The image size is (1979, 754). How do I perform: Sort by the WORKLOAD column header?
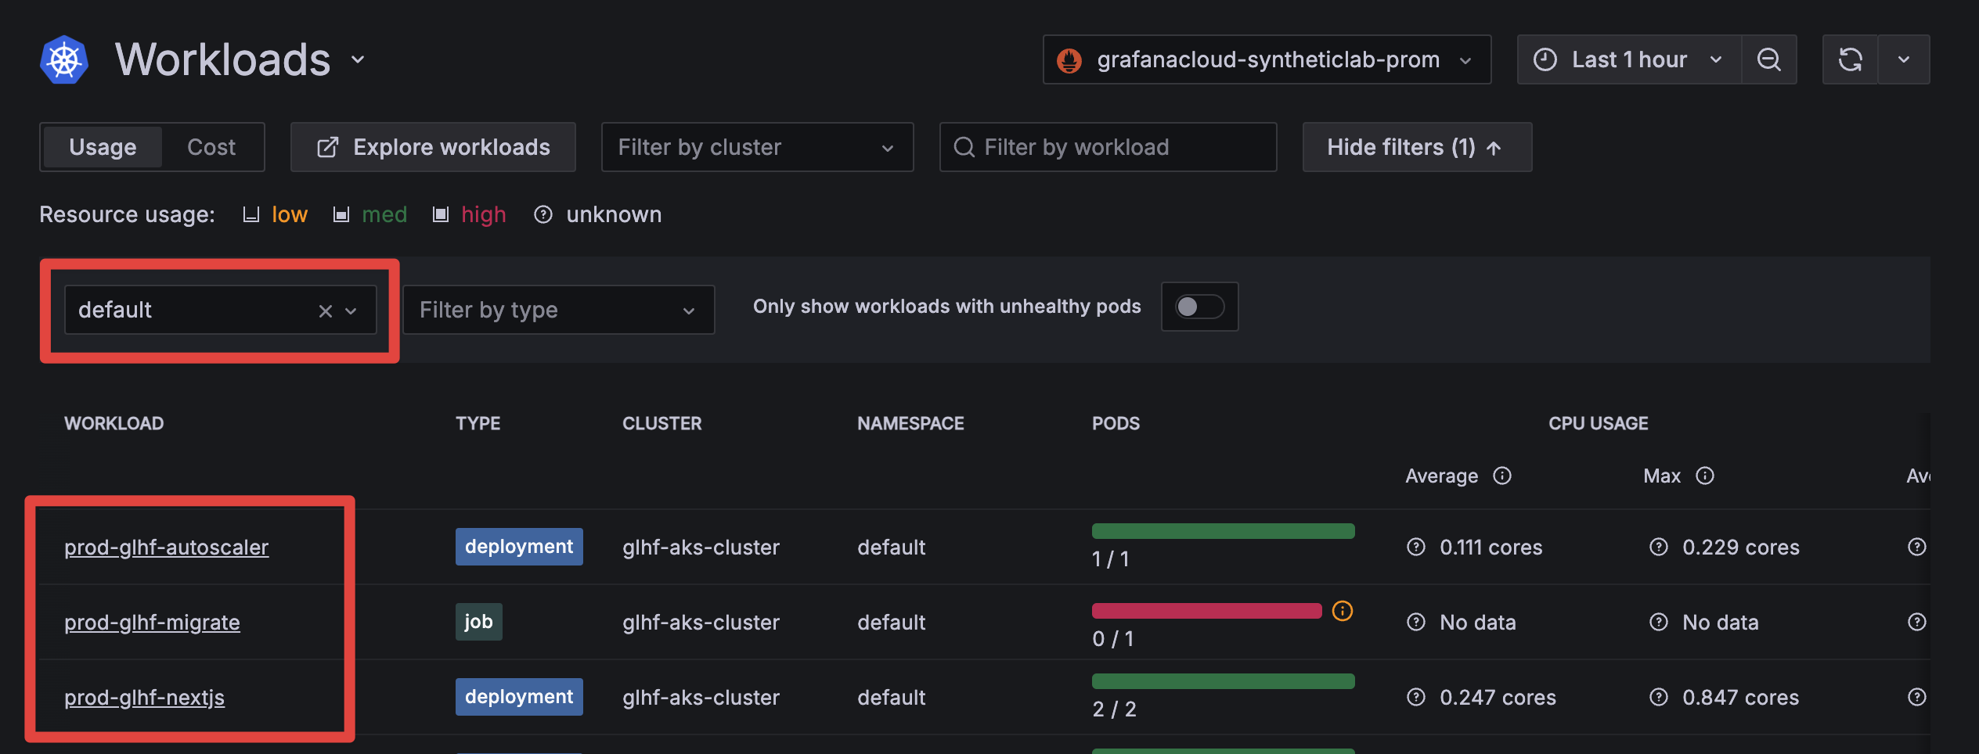pos(114,423)
